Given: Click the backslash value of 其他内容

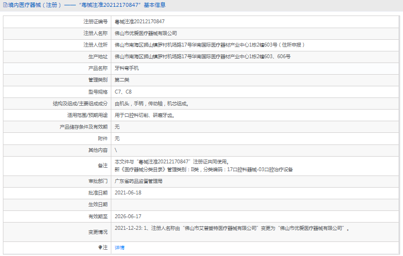Looking at the screenshot, I should coord(116,150).
